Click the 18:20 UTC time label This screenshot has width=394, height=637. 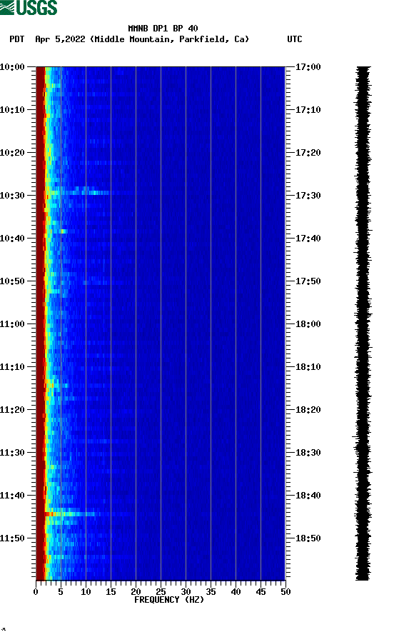pyautogui.click(x=308, y=409)
